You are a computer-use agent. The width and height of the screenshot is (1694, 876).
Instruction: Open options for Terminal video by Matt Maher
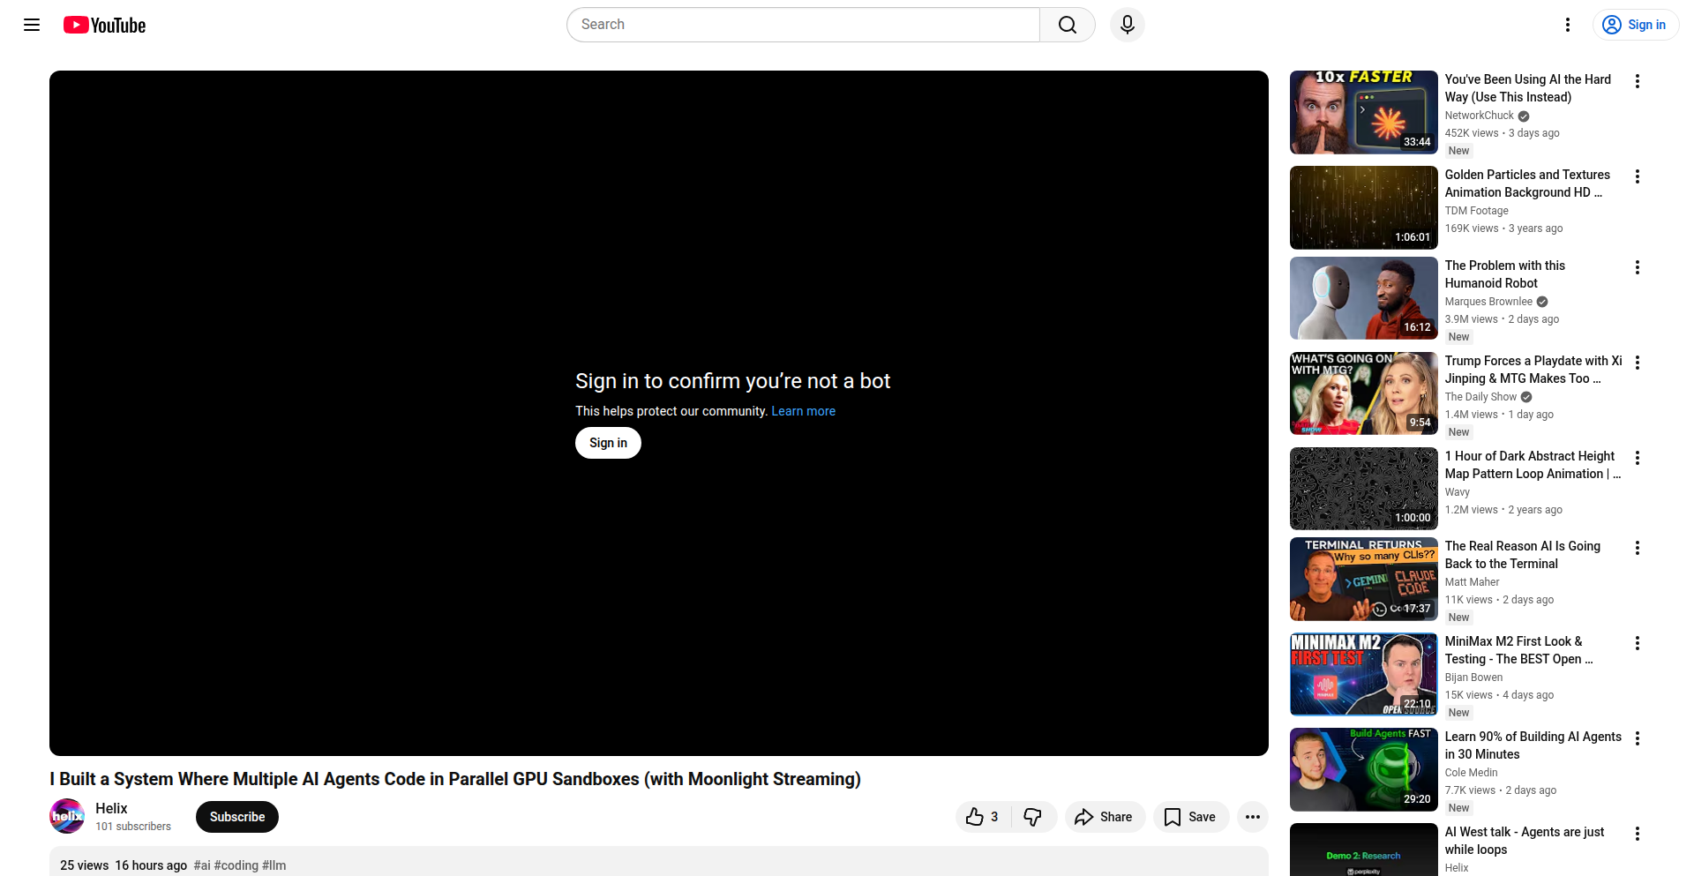[1638, 548]
